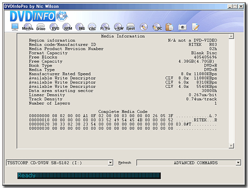Click the monitor icon in the toolbar
248x188 pixels.
(x=15, y=27)
